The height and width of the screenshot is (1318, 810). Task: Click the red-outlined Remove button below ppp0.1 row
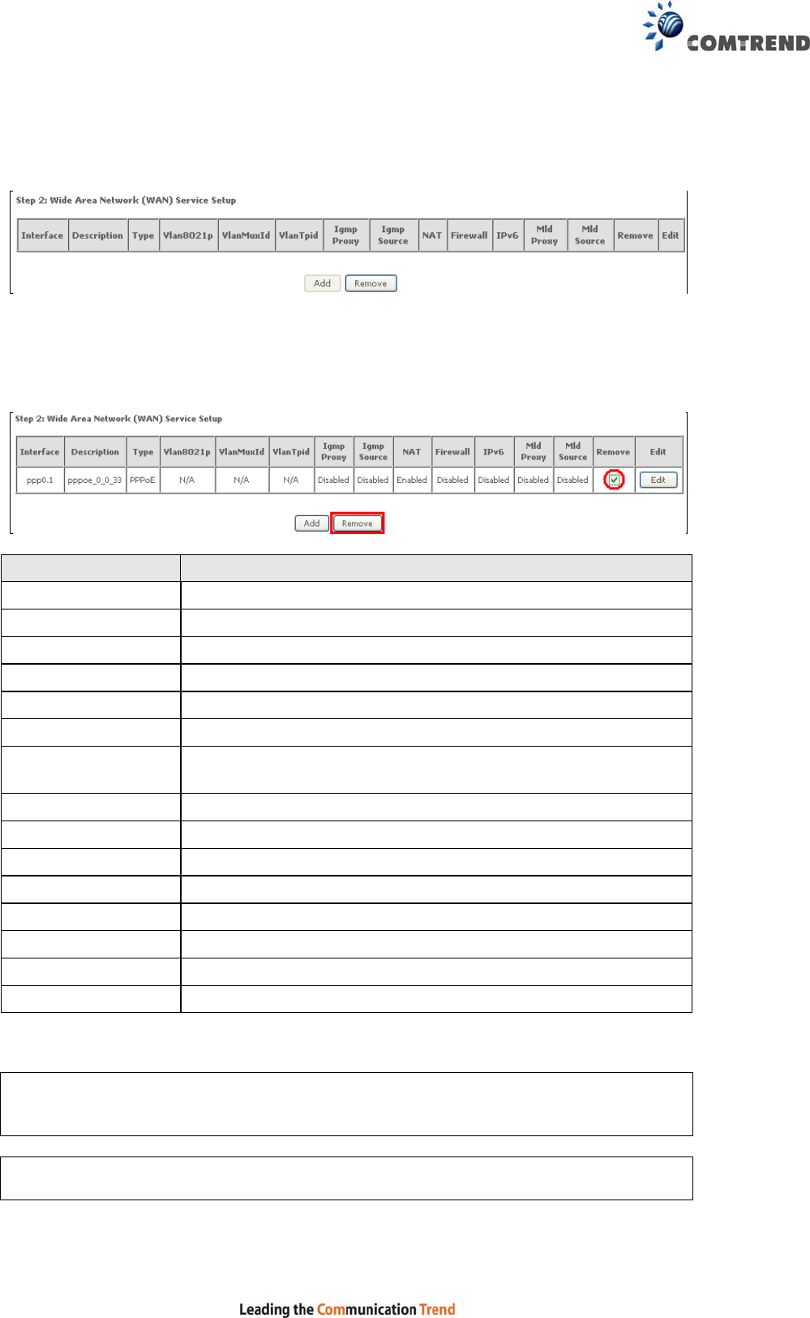point(358,523)
